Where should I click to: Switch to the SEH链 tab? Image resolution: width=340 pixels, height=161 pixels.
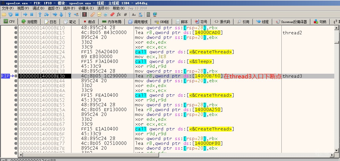162,22
